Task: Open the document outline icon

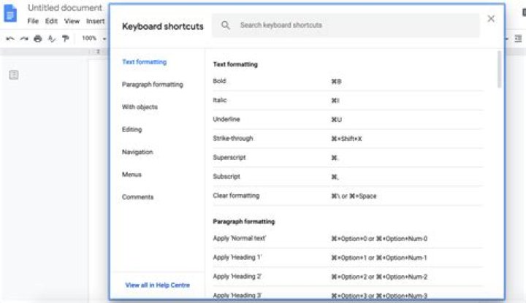Action: pos(13,75)
